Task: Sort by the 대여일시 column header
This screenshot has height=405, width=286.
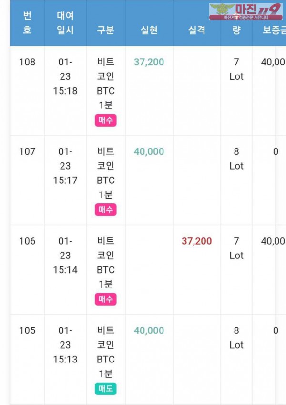Action: 65,23
